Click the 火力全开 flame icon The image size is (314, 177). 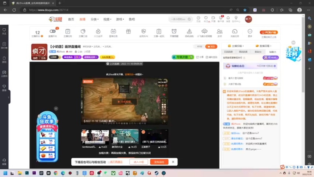[98, 31]
